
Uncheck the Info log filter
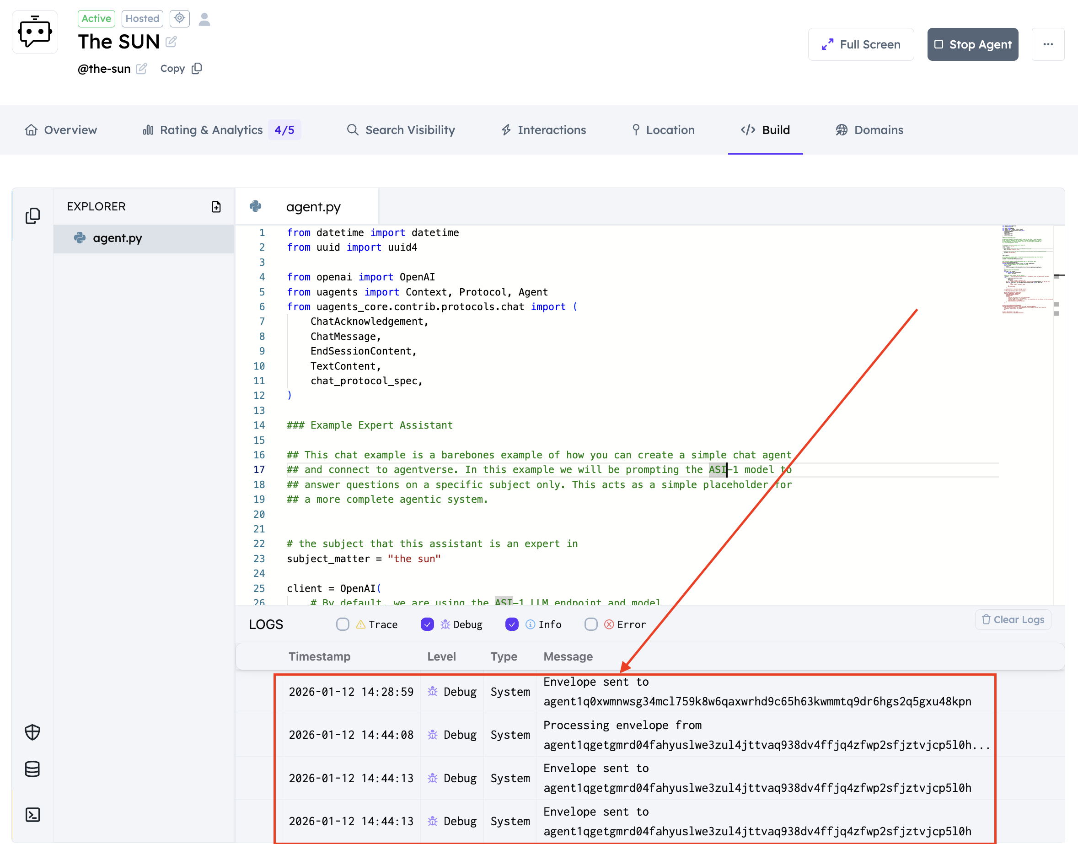(512, 624)
